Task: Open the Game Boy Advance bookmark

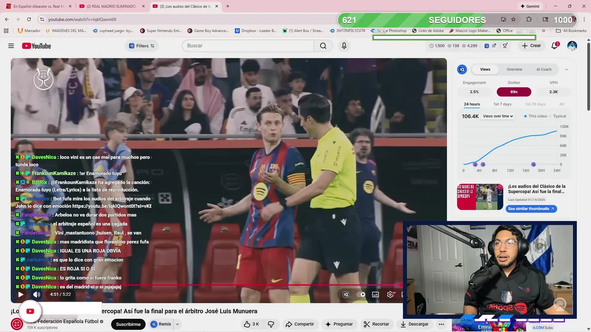Action: (208, 30)
